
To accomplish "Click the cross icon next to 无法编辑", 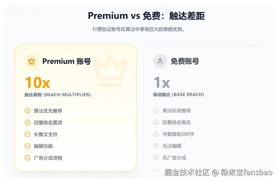I will (156, 146).
